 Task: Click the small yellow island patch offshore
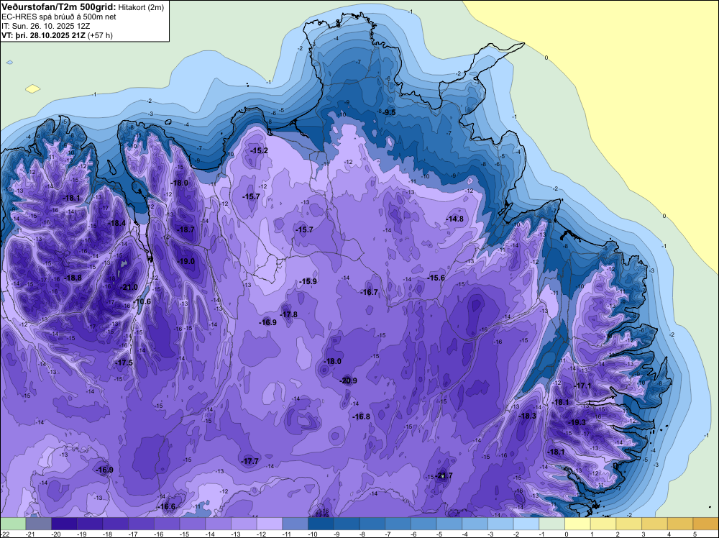point(33,88)
